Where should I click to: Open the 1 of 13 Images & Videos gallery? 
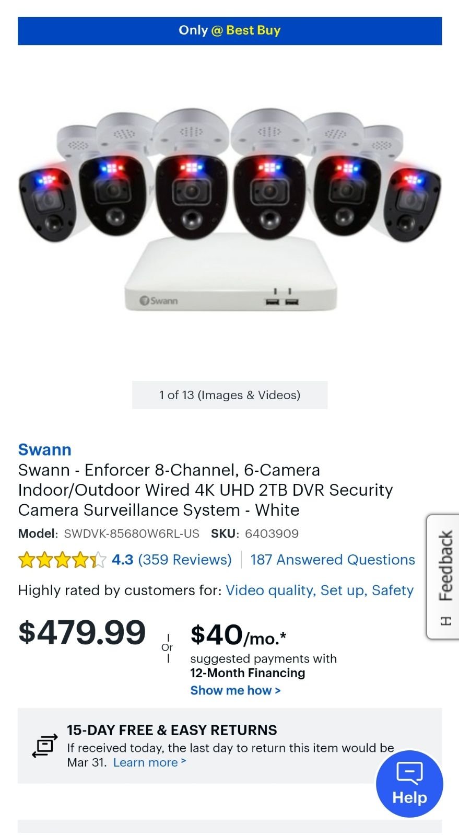tap(230, 395)
